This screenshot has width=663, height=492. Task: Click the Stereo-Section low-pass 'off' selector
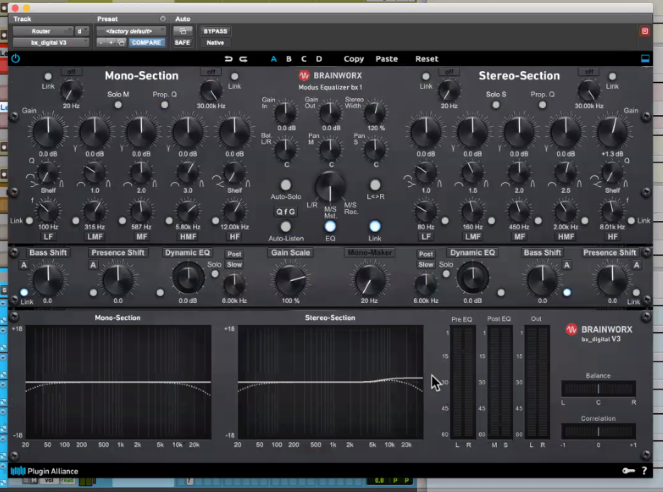(x=589, y=72)
